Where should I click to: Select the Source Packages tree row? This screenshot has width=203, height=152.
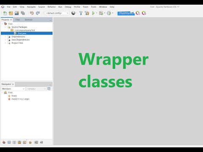click(x=19, y=27)
